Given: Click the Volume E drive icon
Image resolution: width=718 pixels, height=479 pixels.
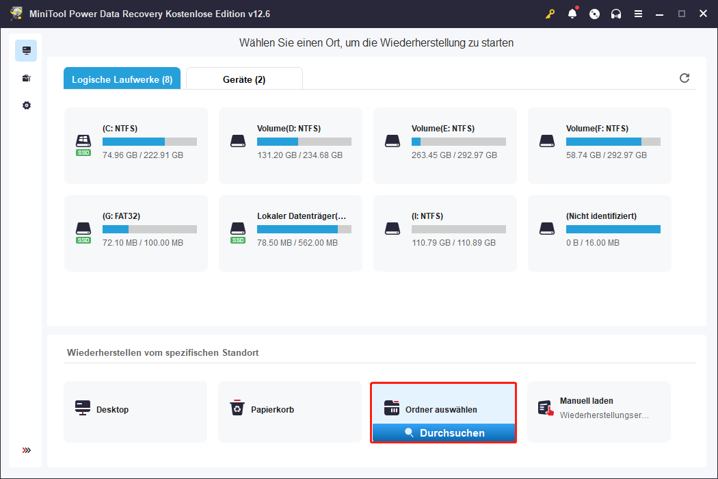Looking at the screenshot, I should [393, 141].
